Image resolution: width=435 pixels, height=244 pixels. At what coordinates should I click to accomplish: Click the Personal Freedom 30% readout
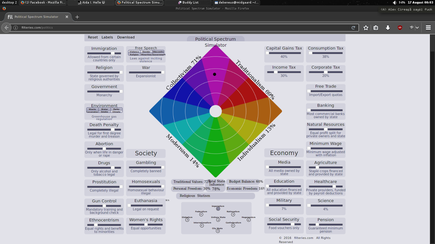[x=192, y=189]
